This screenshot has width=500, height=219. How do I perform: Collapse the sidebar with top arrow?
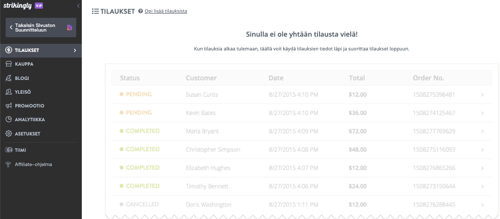[78, 6]
